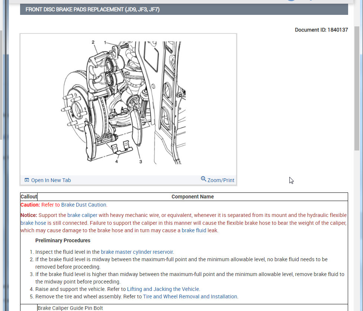Click the 'Zoom/Print' text label
Image resolution: width=363 pixels, height=311 pixels.
[221, 180]
